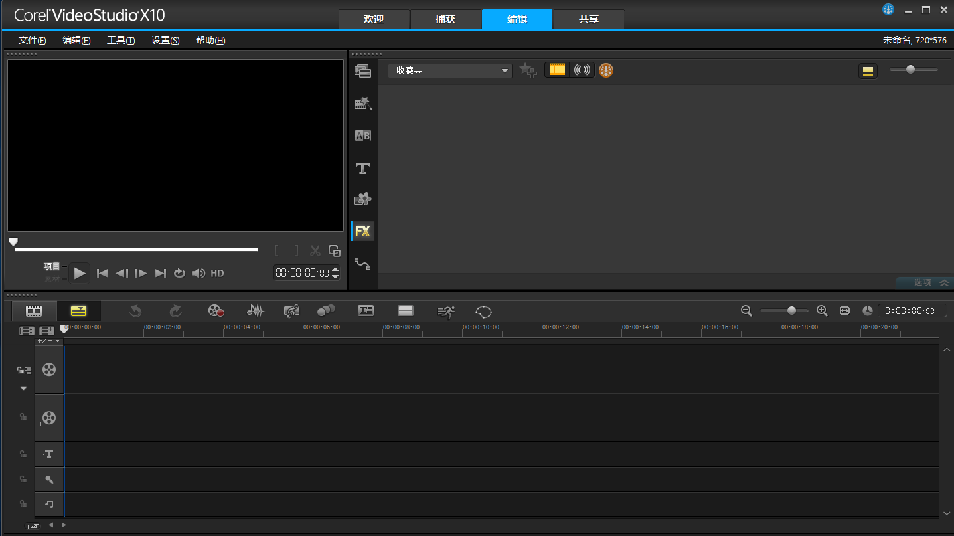Toggle repeat playback
Viewport: 954px width, 536px height.
[x=179, y=273]
